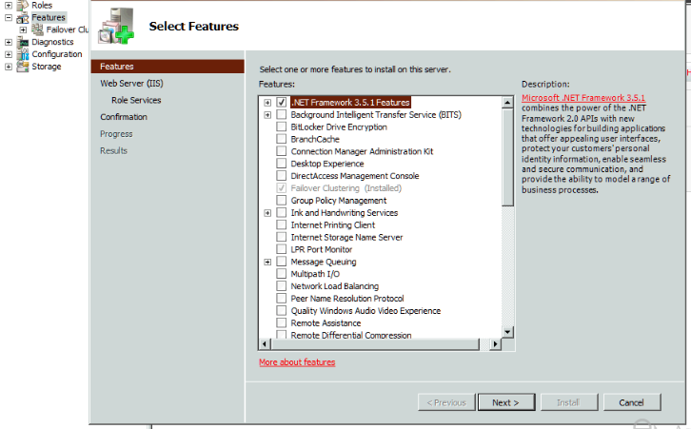The width and height of the screenshot is (691, 429).
Task: Uncheck .NET Framework 3.5.1 Features checkbox
Action: point(281,102)
